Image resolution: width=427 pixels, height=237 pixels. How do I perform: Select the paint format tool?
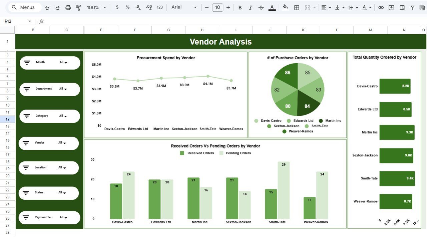(x=78, y=7)
